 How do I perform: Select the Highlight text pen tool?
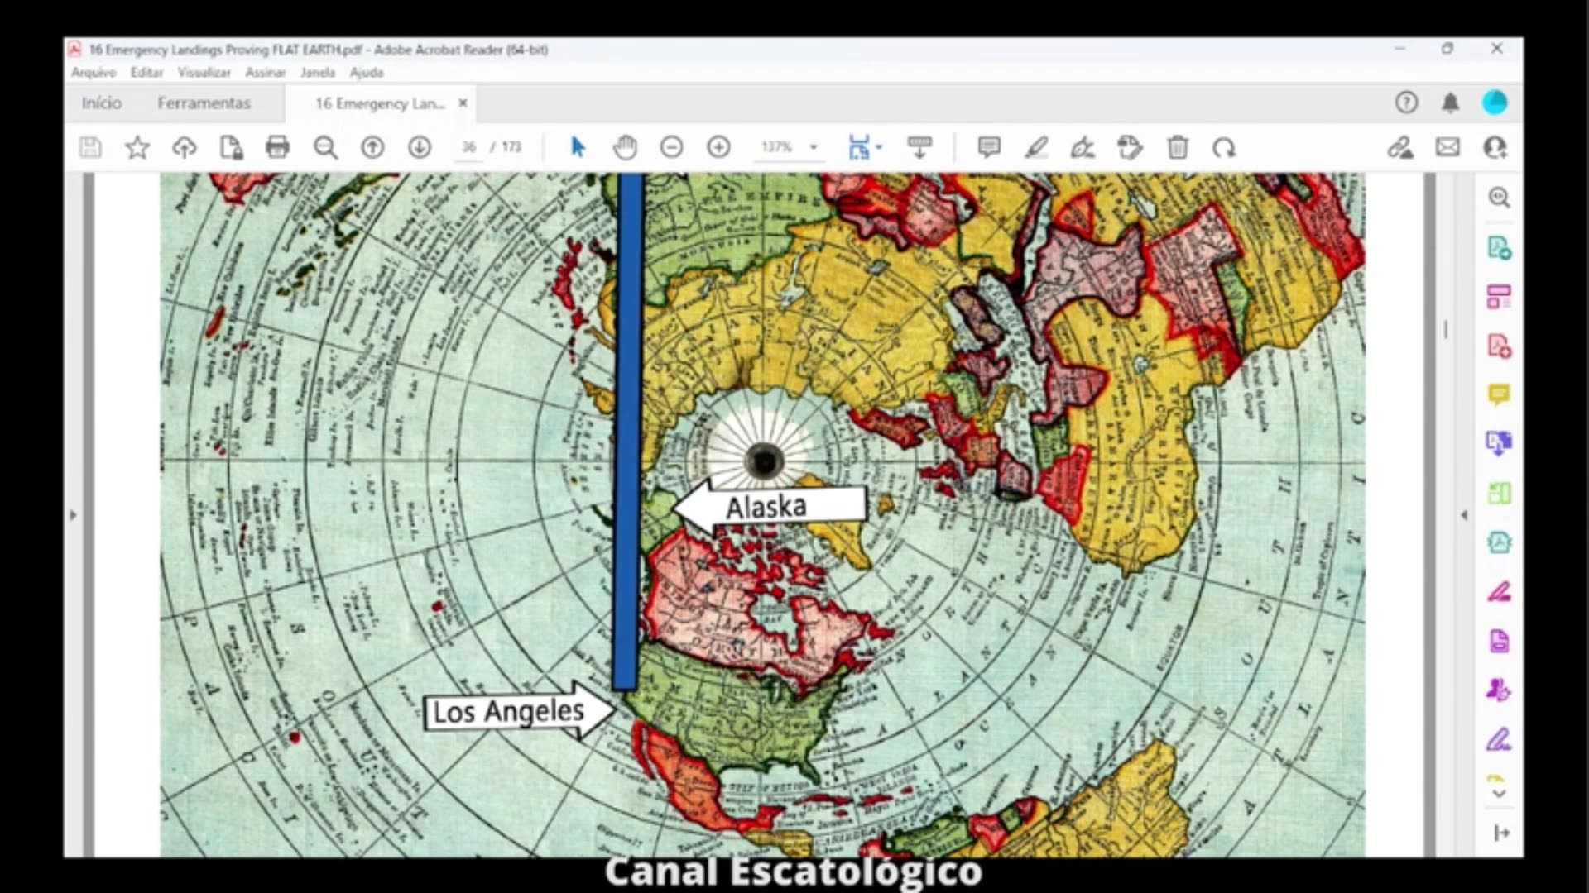coord(1035,147)
